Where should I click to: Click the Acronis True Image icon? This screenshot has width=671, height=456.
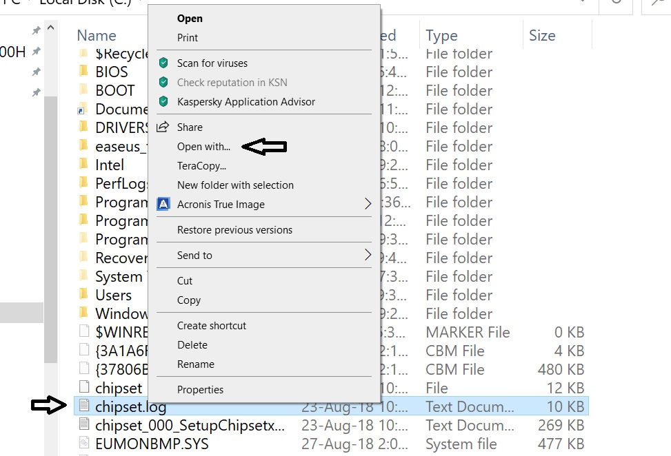tap(163, 204)
